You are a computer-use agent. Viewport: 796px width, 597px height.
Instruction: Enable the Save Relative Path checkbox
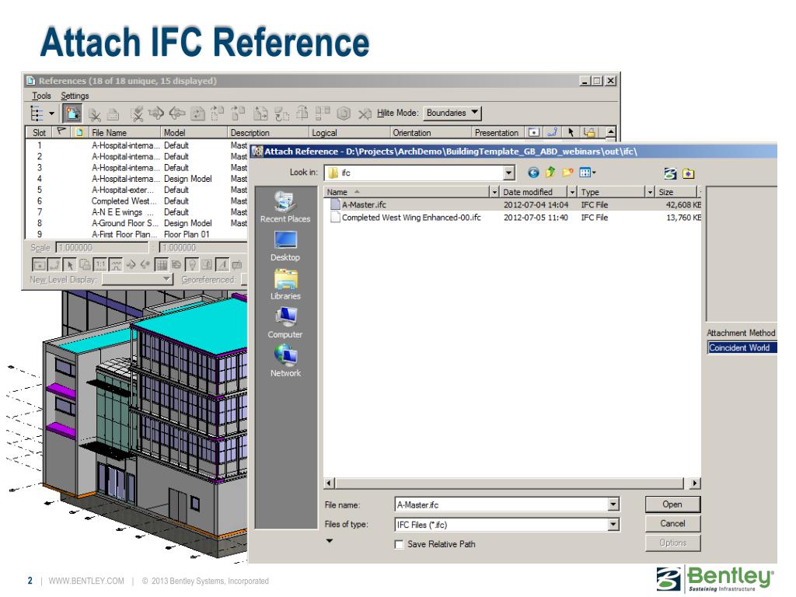click(399, 544)
